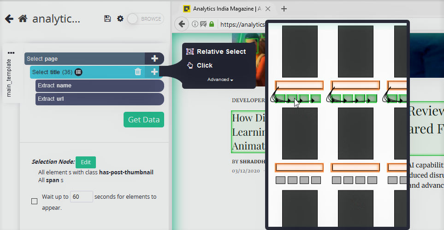Expand the Advanced commands dropdown
The width and height of the screenshot is (444, 230).
tap(220, 80)
